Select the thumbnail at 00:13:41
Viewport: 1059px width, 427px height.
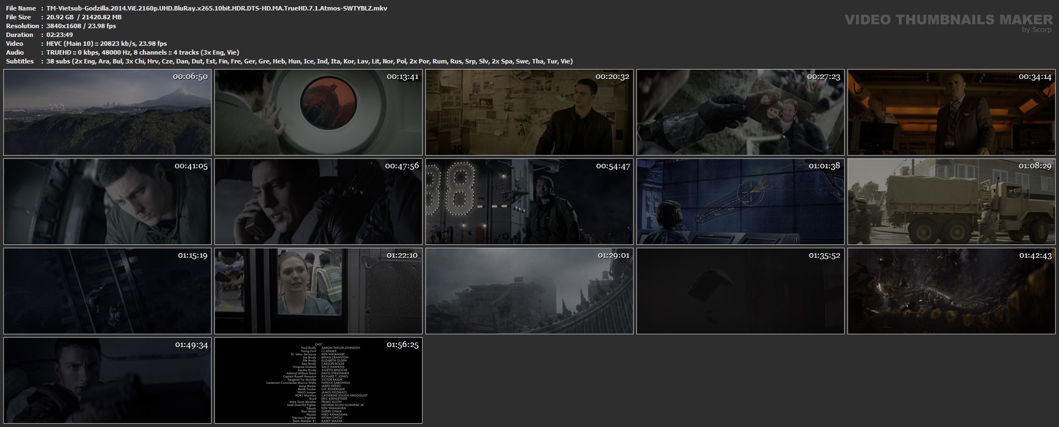tap(319, 113)
